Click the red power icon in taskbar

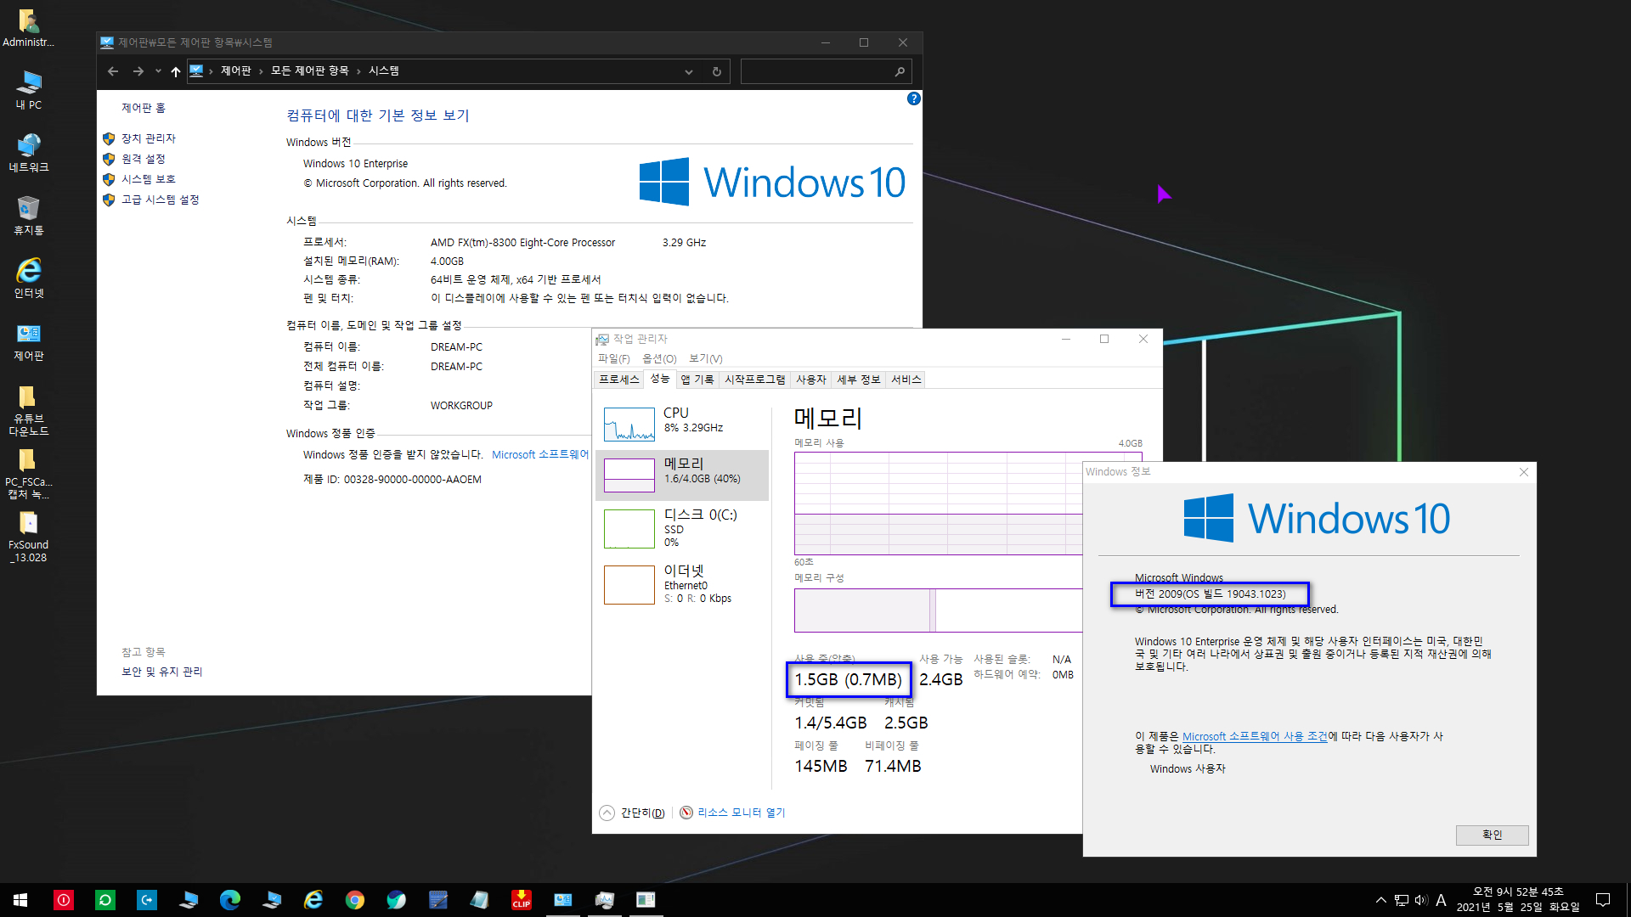64,900
